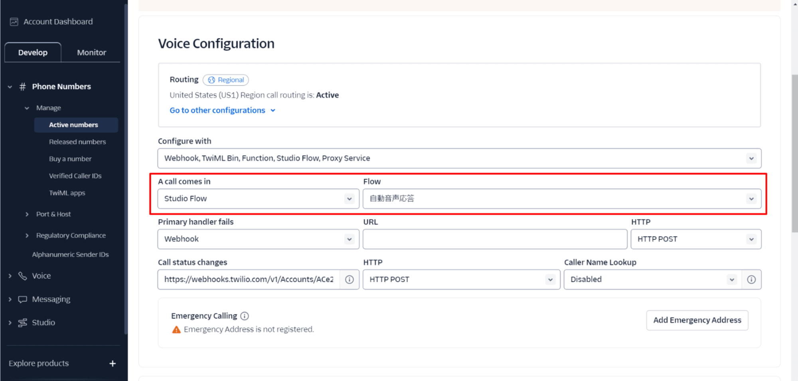This screenshot has width=798, height=381.
Task: Open HTTP method dropdown for handler fails
Action: 696,239
